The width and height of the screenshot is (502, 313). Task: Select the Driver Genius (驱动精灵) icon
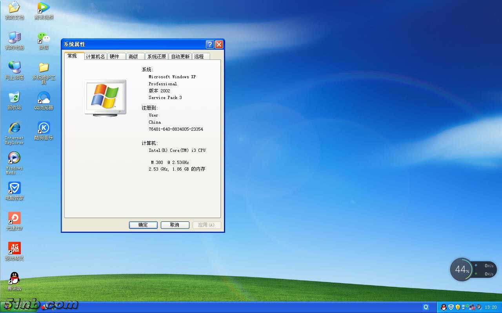14,249
